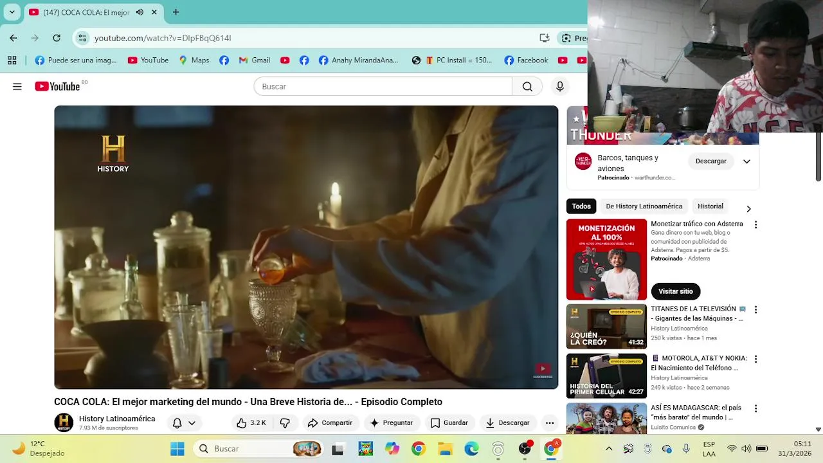View site information icon in address bar

(x=82, y=38)
